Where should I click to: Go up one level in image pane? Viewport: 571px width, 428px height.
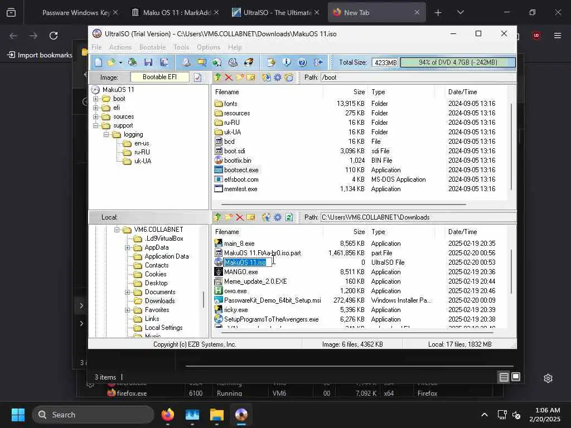218,77
